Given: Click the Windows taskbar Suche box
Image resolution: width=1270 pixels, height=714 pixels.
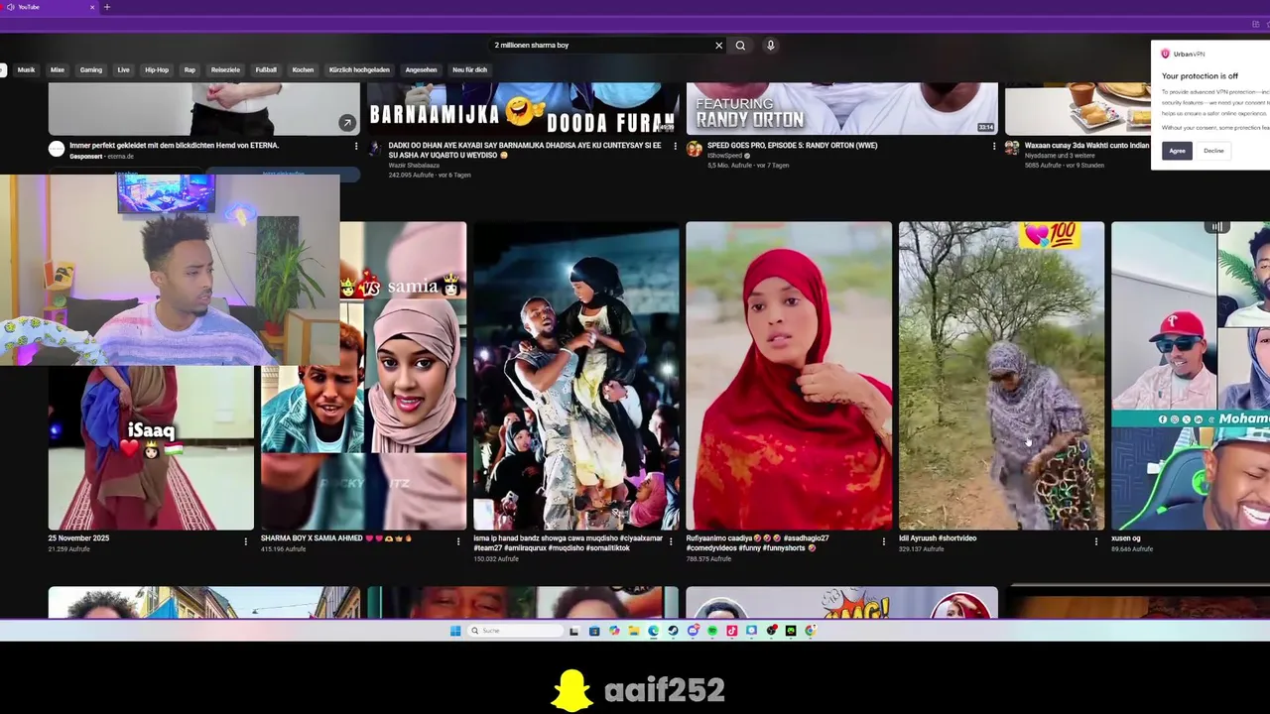Looking at the screenshot, I should coord(516,631).
